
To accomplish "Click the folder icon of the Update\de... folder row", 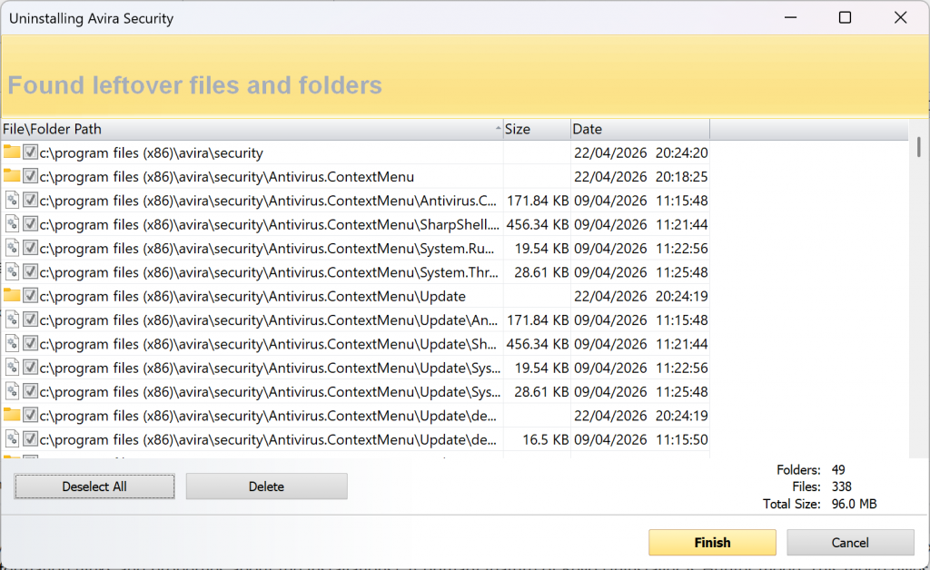I will [11, 416].
